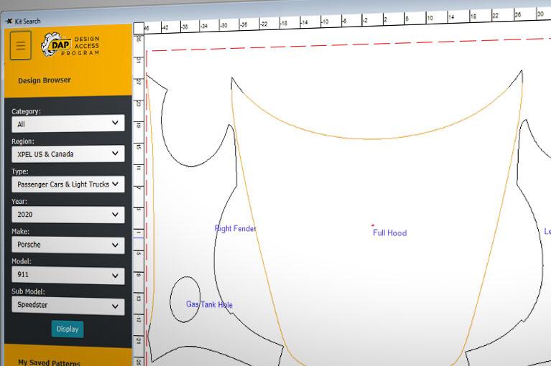Click the Kit Search window icon

pyautogui.click(x=9, y=21)
